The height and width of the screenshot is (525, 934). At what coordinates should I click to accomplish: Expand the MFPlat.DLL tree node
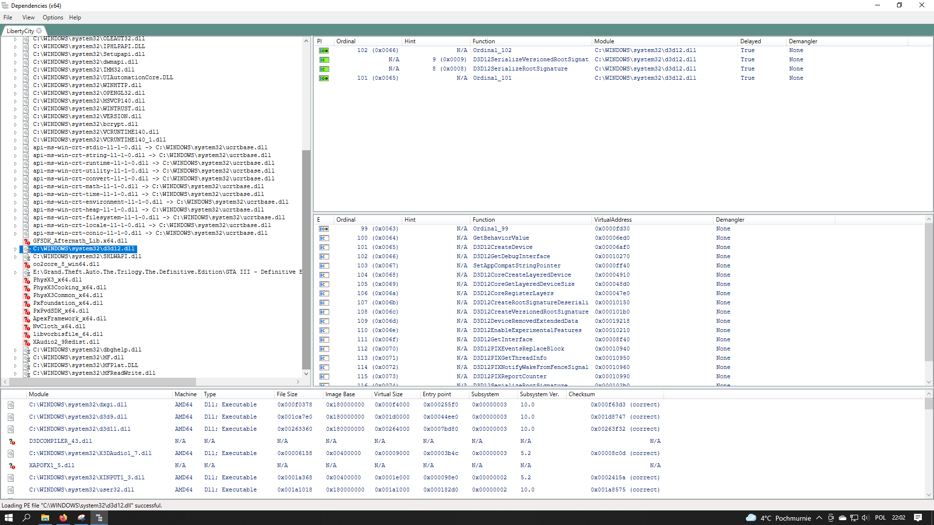coord(15,366)
